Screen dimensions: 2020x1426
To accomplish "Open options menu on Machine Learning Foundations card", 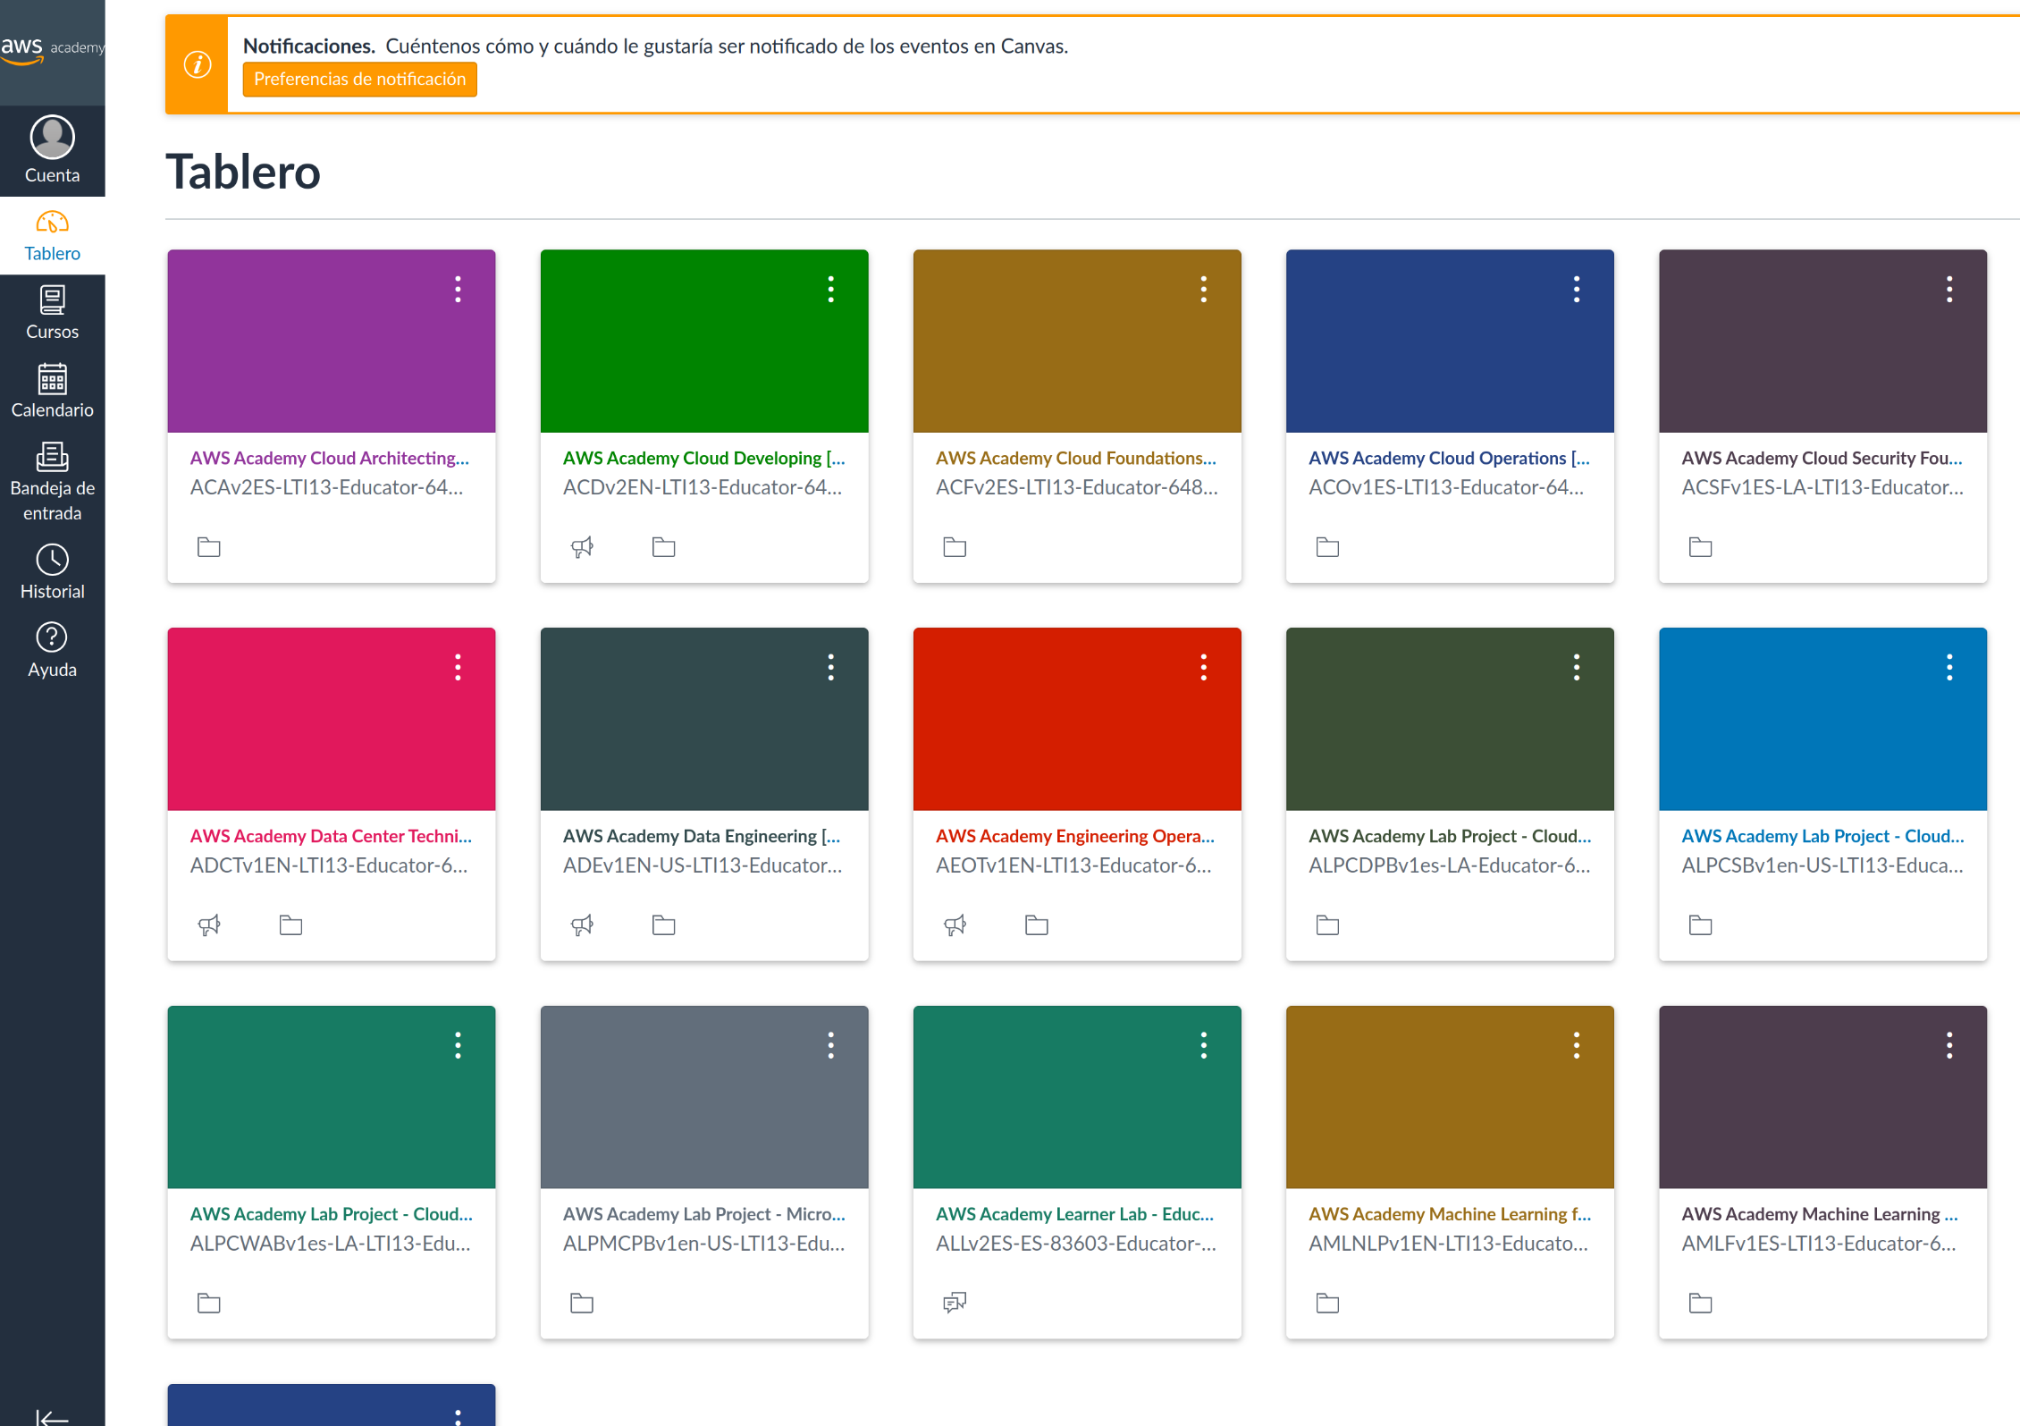I will click(x=1948, y=1045).
